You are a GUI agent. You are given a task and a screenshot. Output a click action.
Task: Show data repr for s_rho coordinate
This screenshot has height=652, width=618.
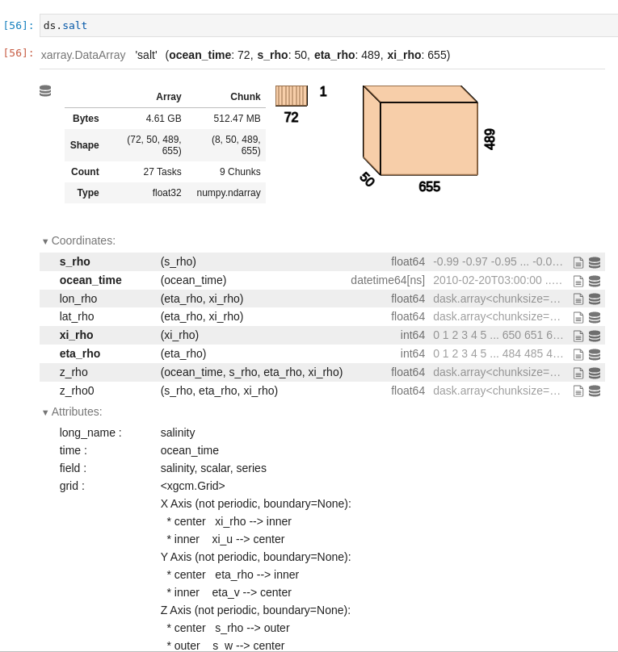[595, 262]
